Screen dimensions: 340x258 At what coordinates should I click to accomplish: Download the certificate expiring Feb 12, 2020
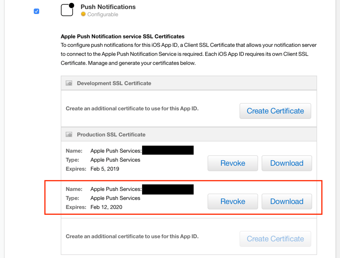(287, 201)
